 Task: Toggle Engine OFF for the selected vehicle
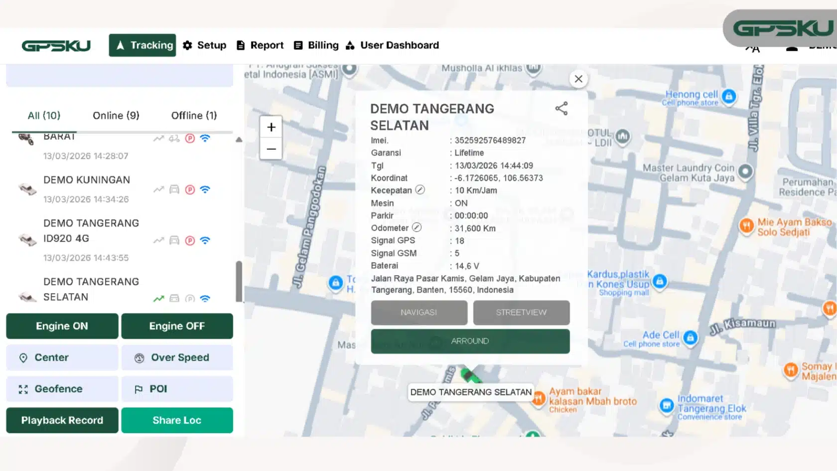point(177,326)
